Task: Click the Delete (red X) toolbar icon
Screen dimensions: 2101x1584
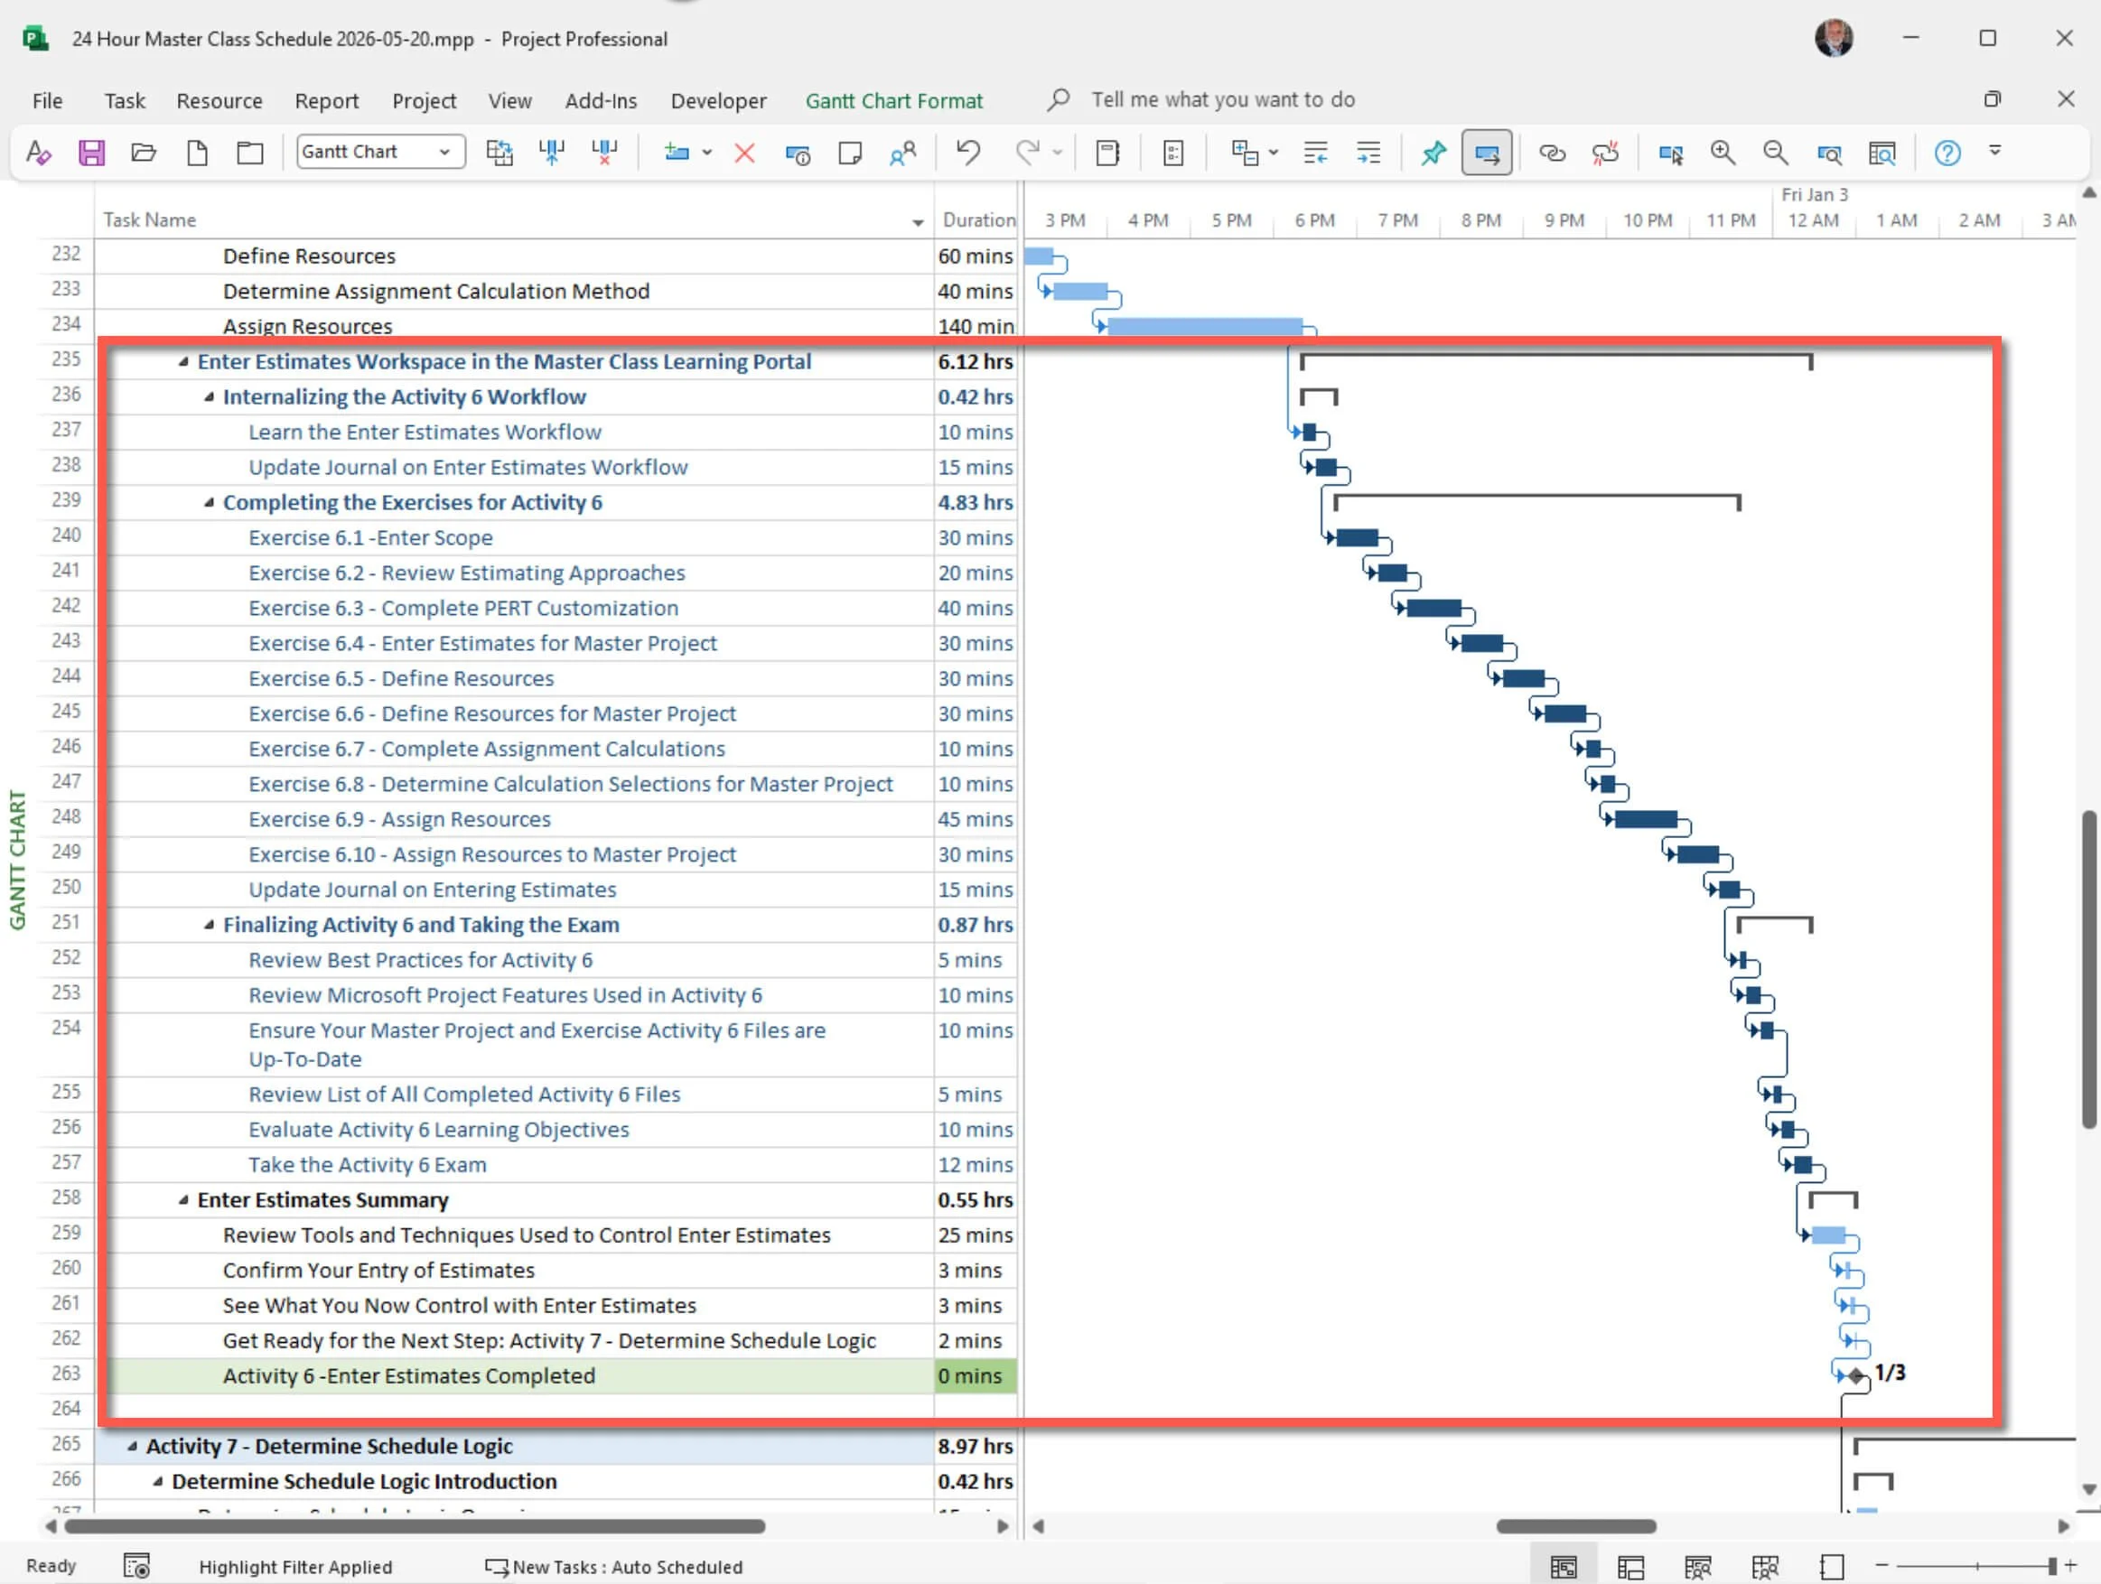Action: (744, 153)
